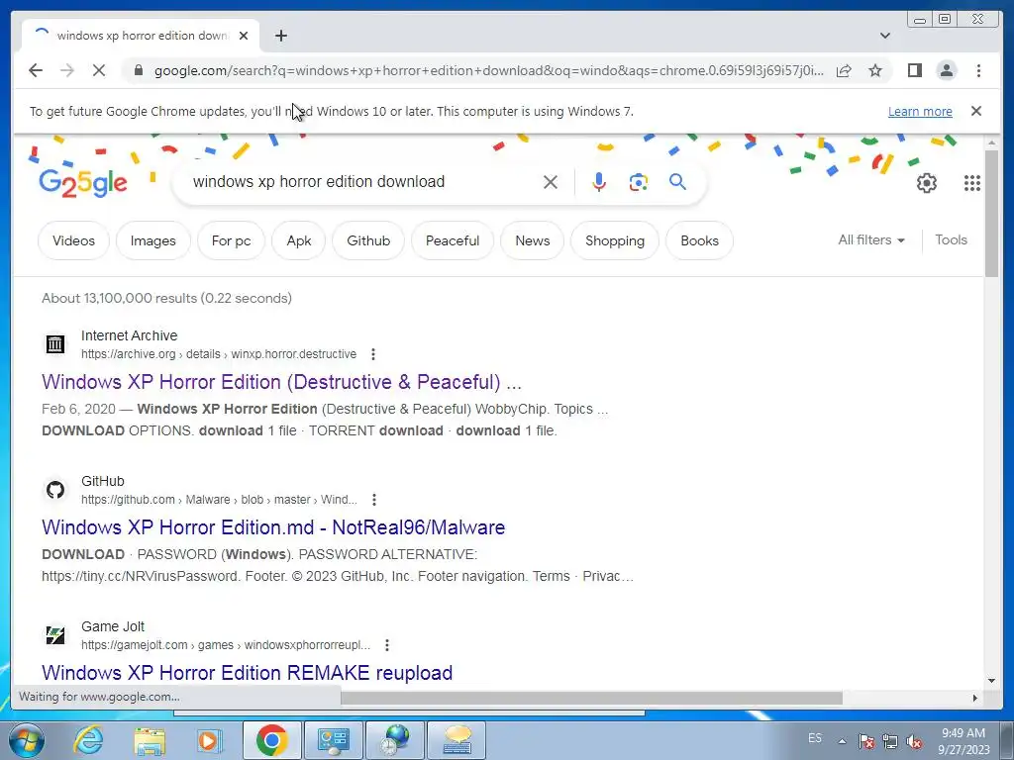Select the Apk filter chip
Image resolution: width=1014 pixels, height=760 pixels.
point(299,240)
